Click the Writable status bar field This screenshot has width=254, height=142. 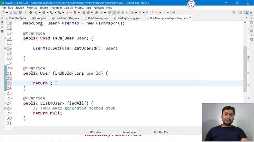[x=95, y=133]
